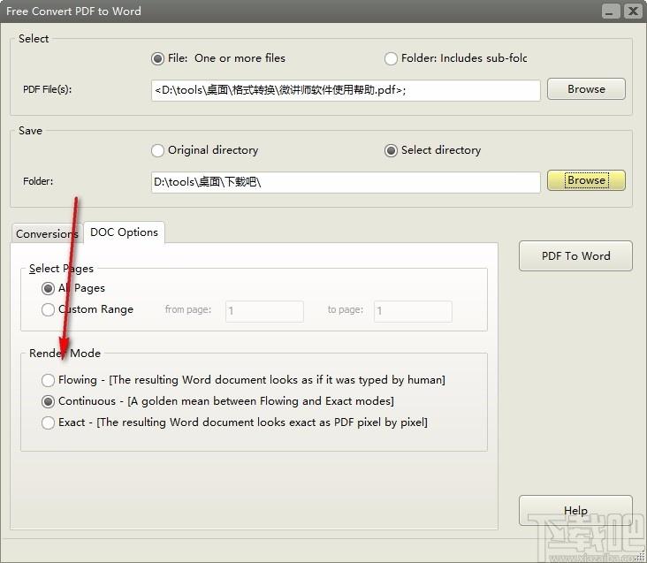Click the Render Mode group label
The image size is (647, 563).
coord(65,354)
